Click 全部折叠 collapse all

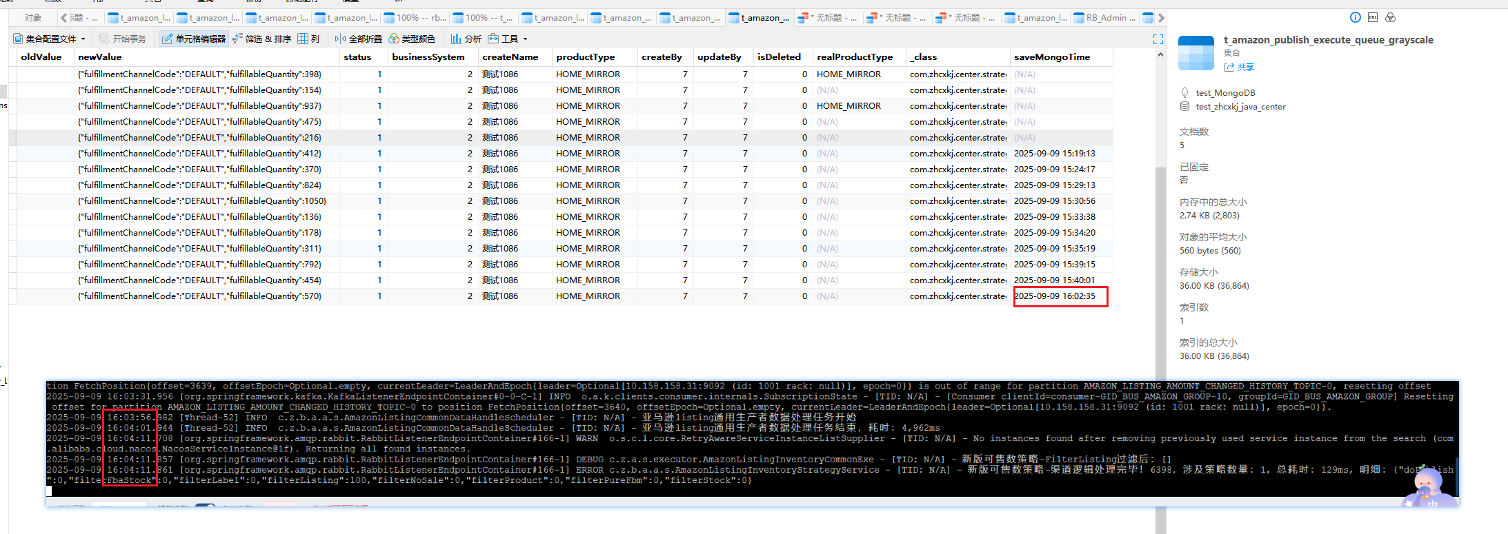click(358, 39)
